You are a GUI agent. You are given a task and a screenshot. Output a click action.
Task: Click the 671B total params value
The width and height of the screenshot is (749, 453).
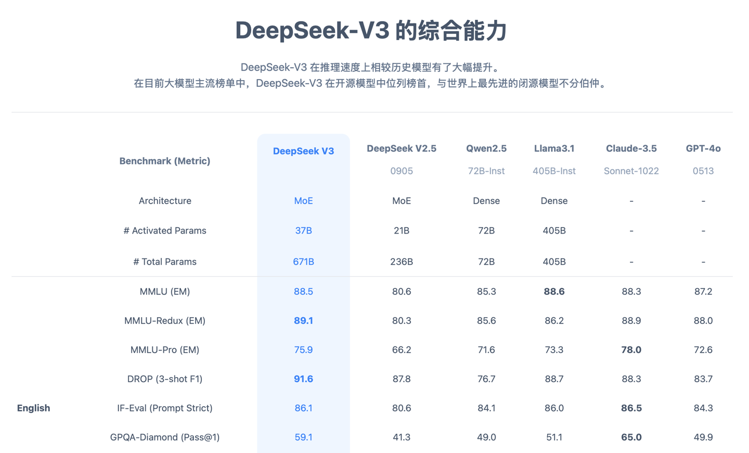(x=303, y=262)
